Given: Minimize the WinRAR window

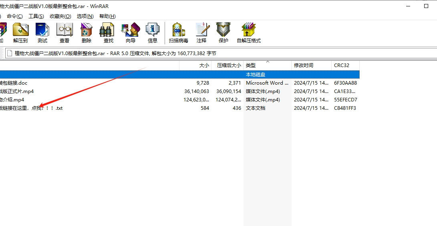Looking at the screenshot, I should tap(408, 6).
